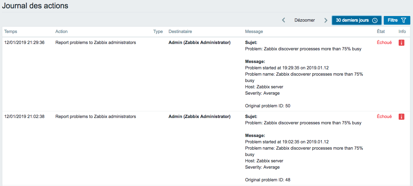
Task: Click the Action column header
Action: click(61, 32)
